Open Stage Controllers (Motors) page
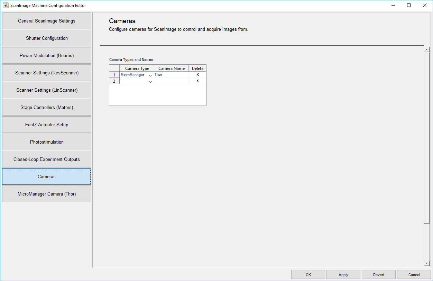The image size is (433, 281). pos(47,108)
